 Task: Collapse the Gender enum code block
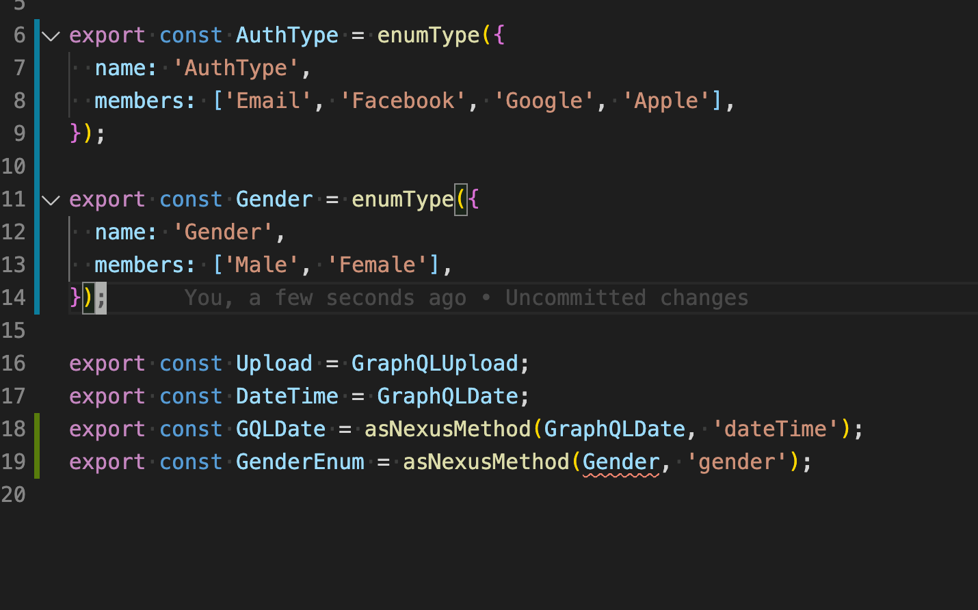click(51, 200)
